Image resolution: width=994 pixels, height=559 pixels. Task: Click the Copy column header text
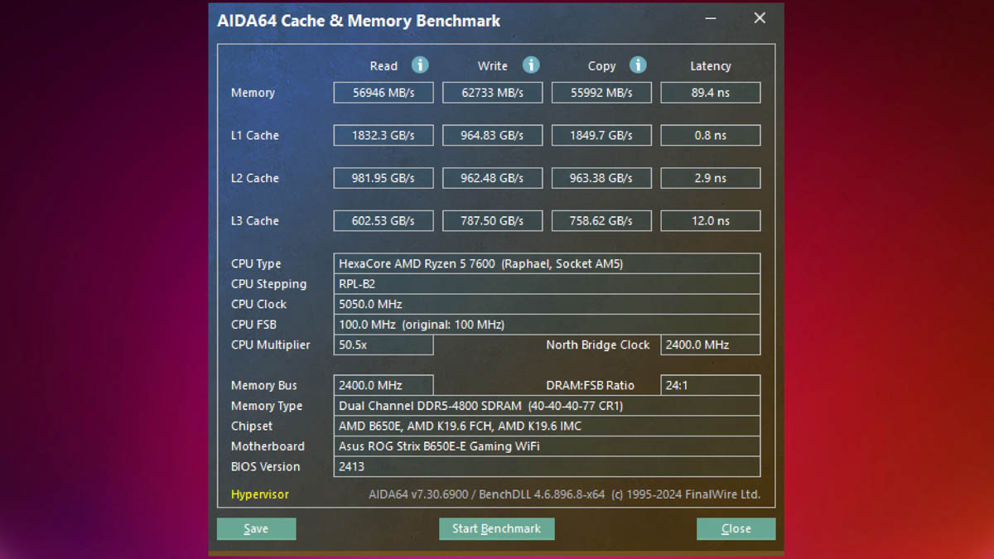(601, 66)
